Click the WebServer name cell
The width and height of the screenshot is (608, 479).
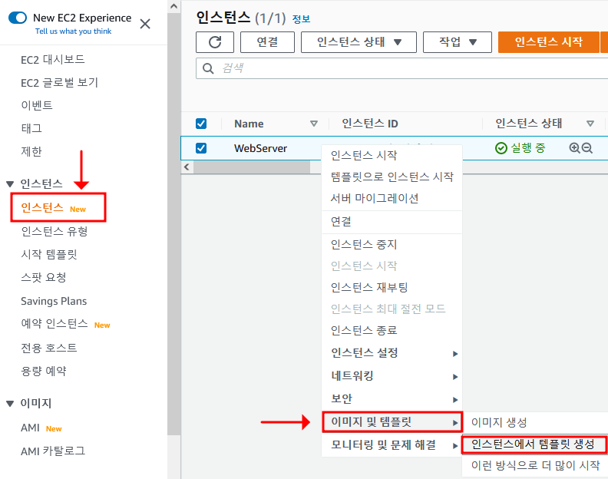[x=260, y=148]
